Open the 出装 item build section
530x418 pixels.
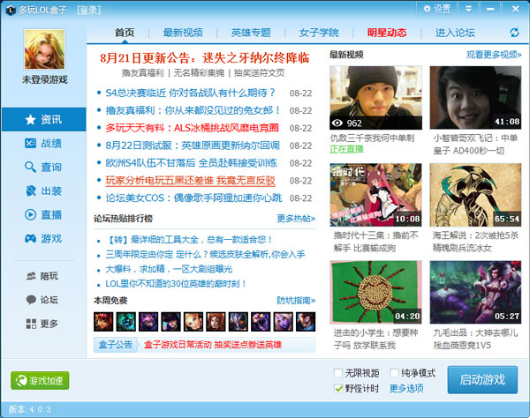[43, 191]
